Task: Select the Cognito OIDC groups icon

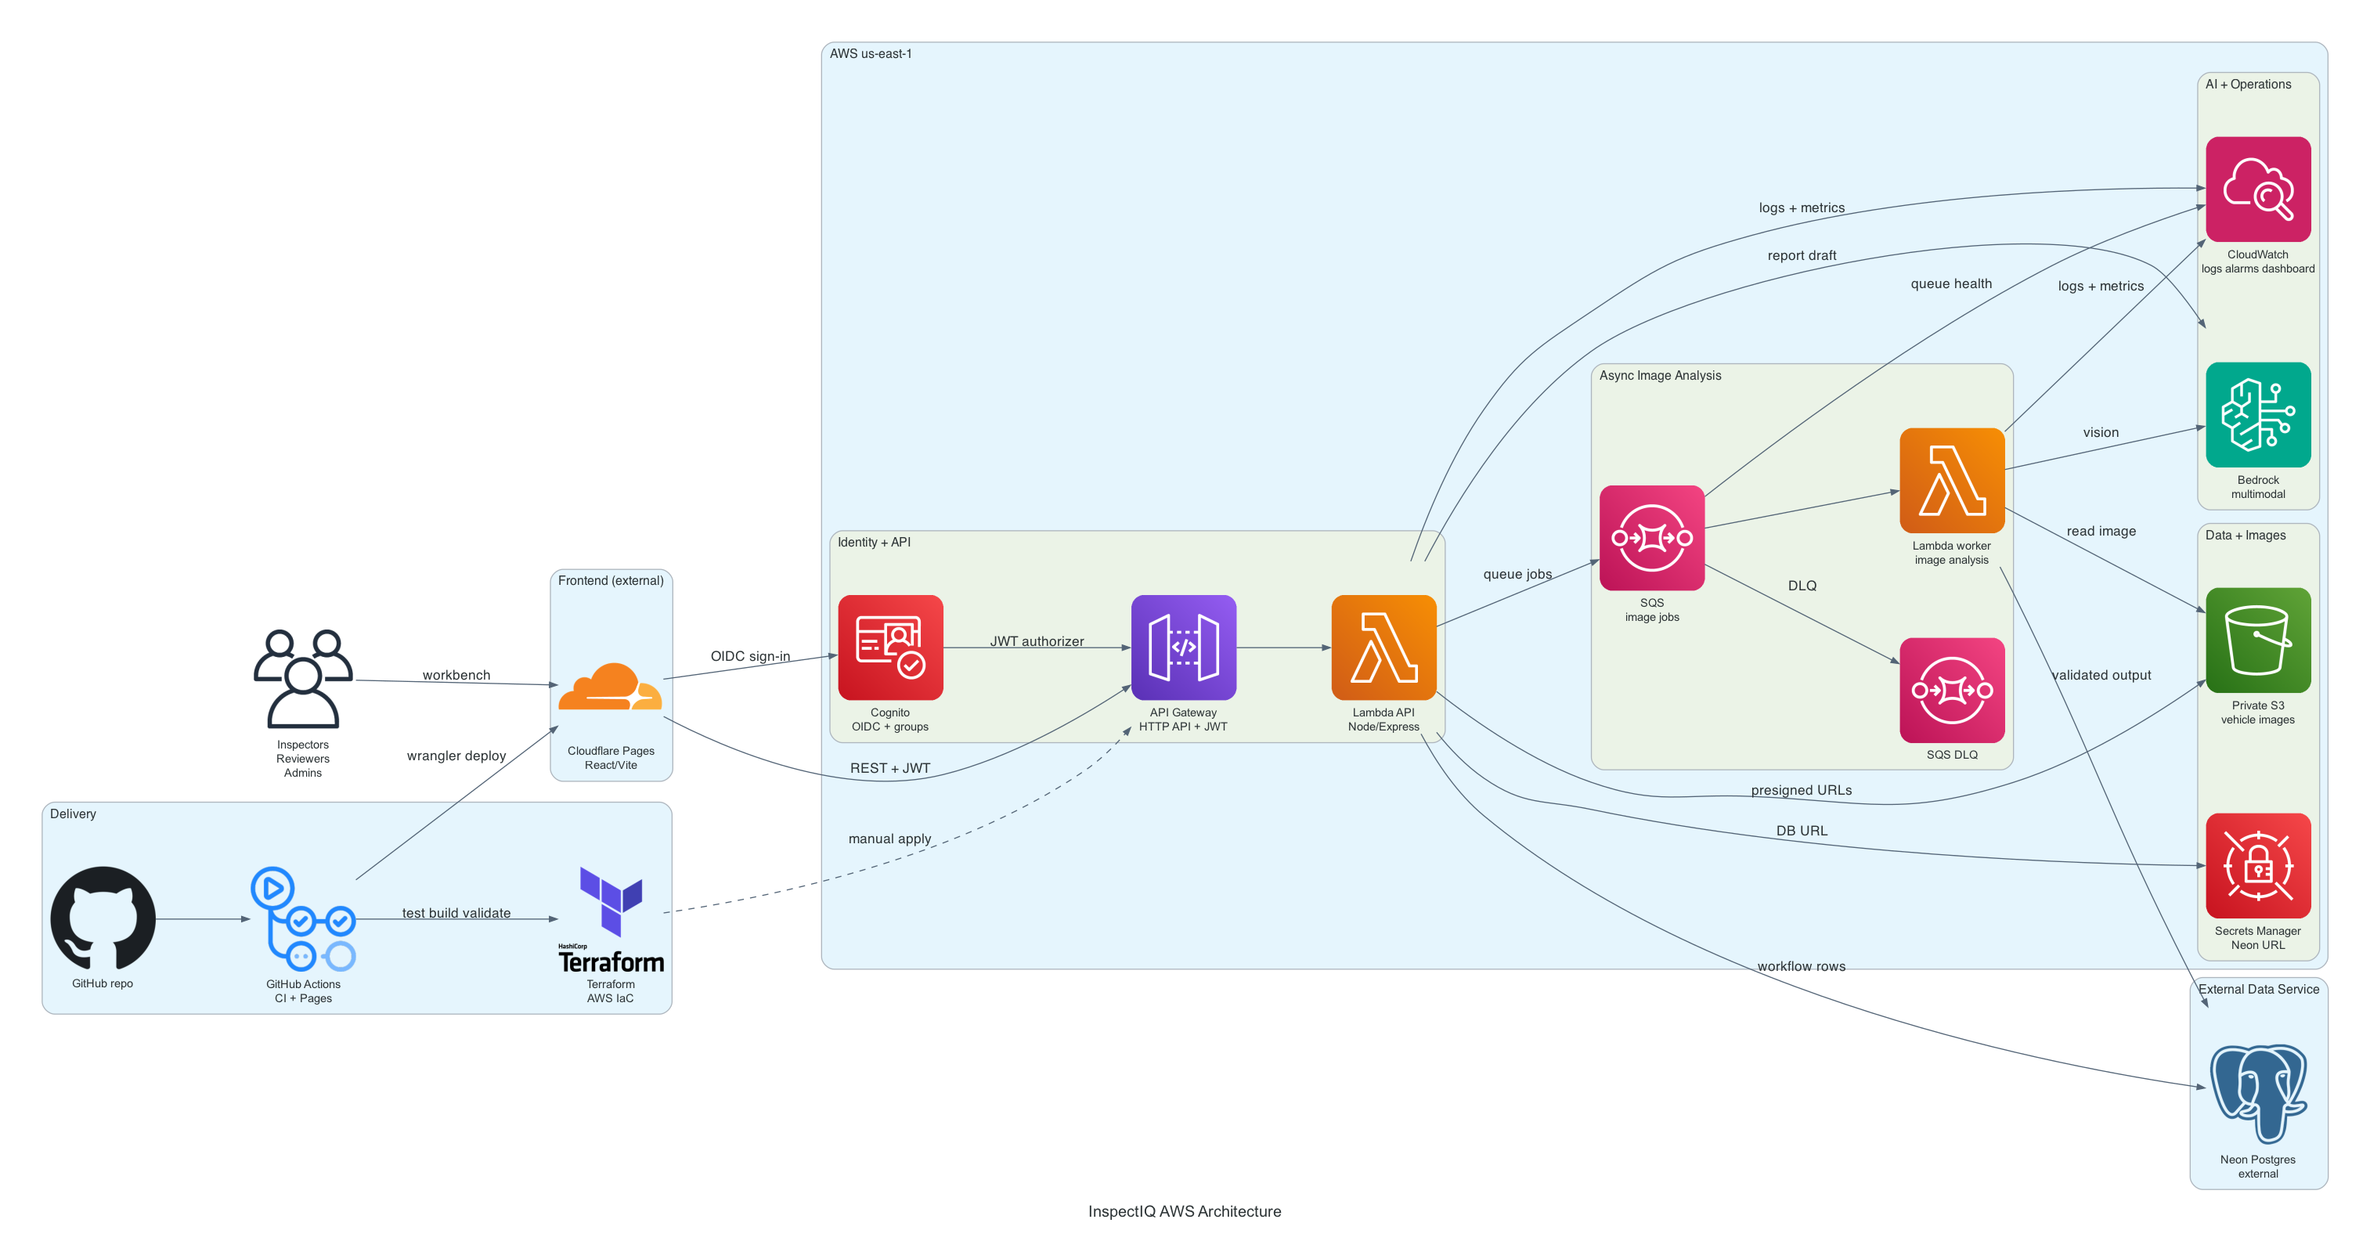Action: (x=890, y=647)
